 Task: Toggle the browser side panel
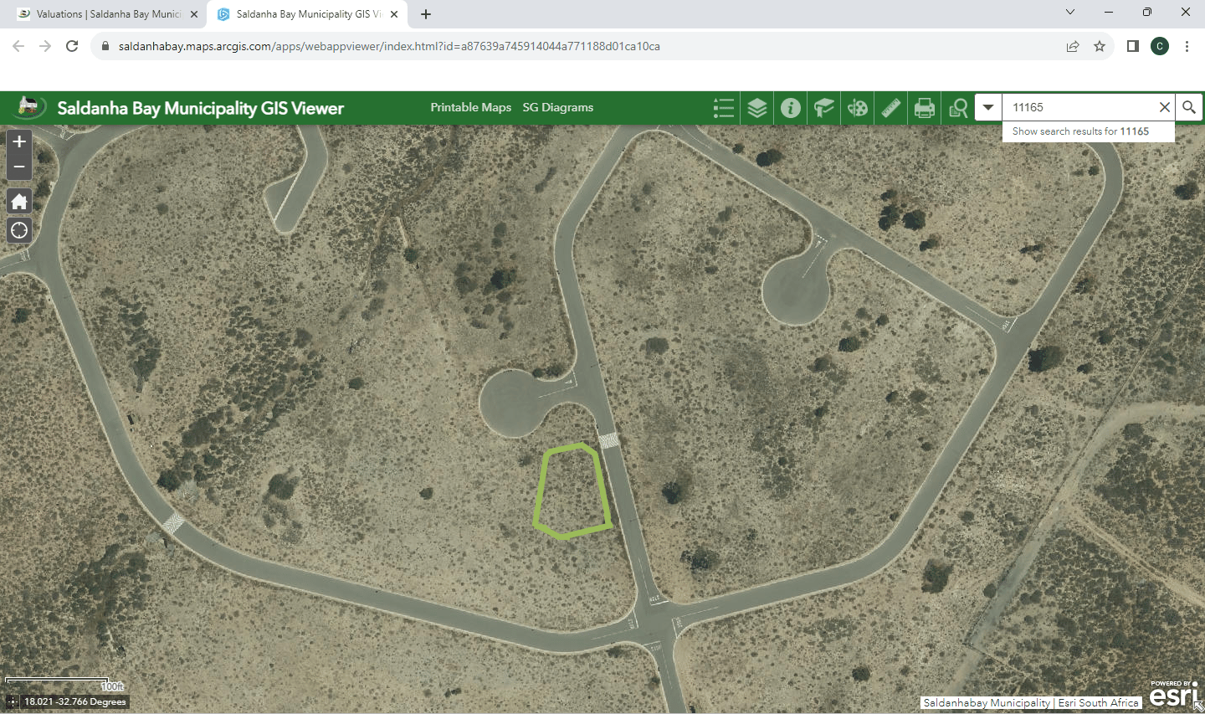(1132, 46)
